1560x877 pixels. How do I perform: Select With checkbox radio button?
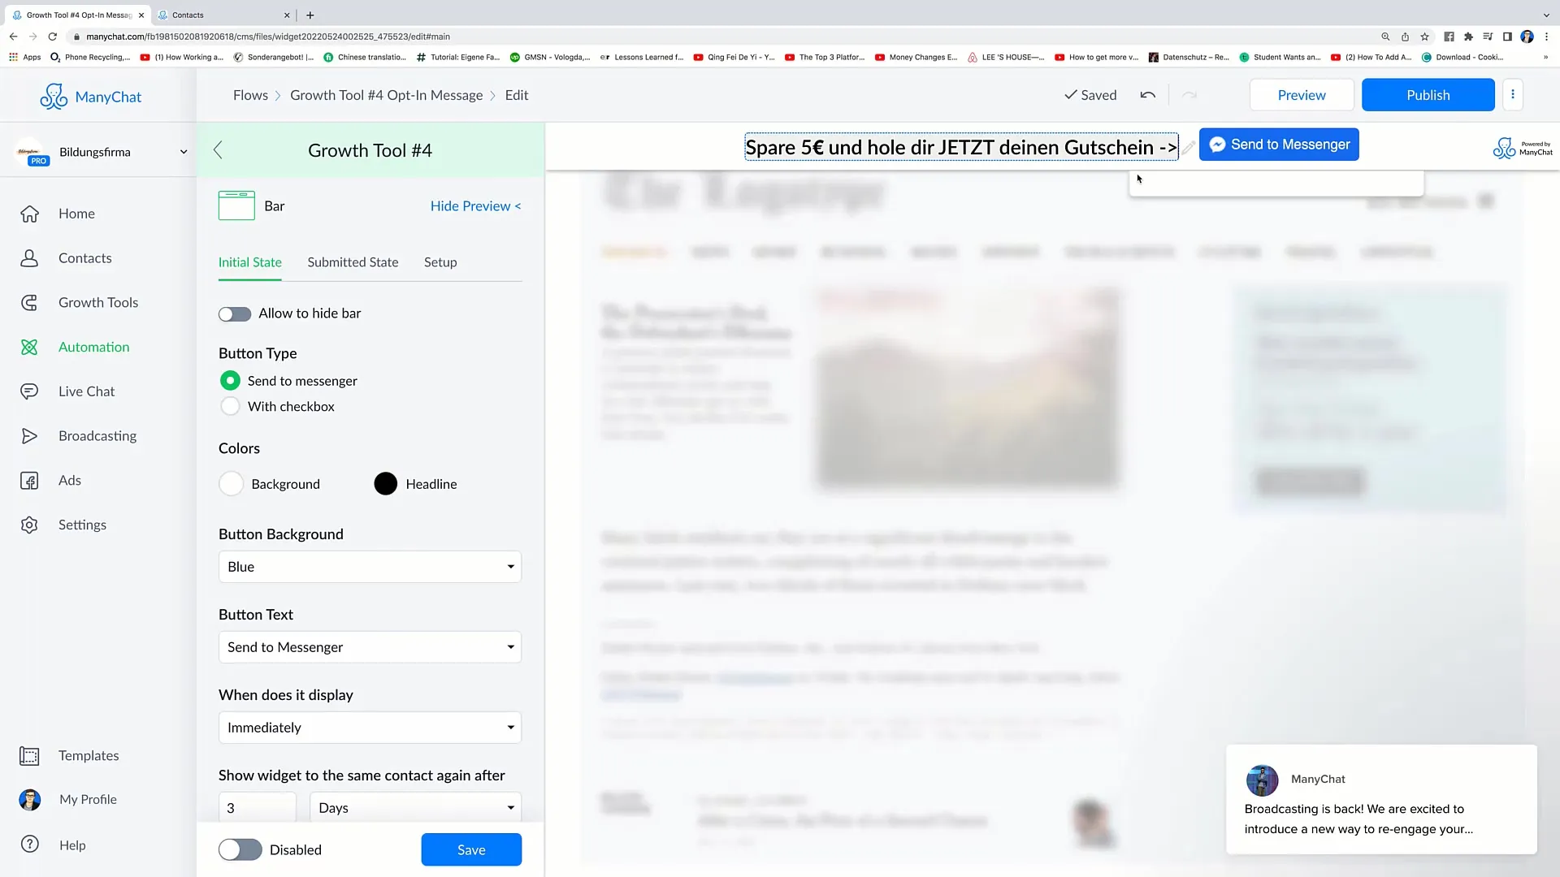(x=229, y=406)
